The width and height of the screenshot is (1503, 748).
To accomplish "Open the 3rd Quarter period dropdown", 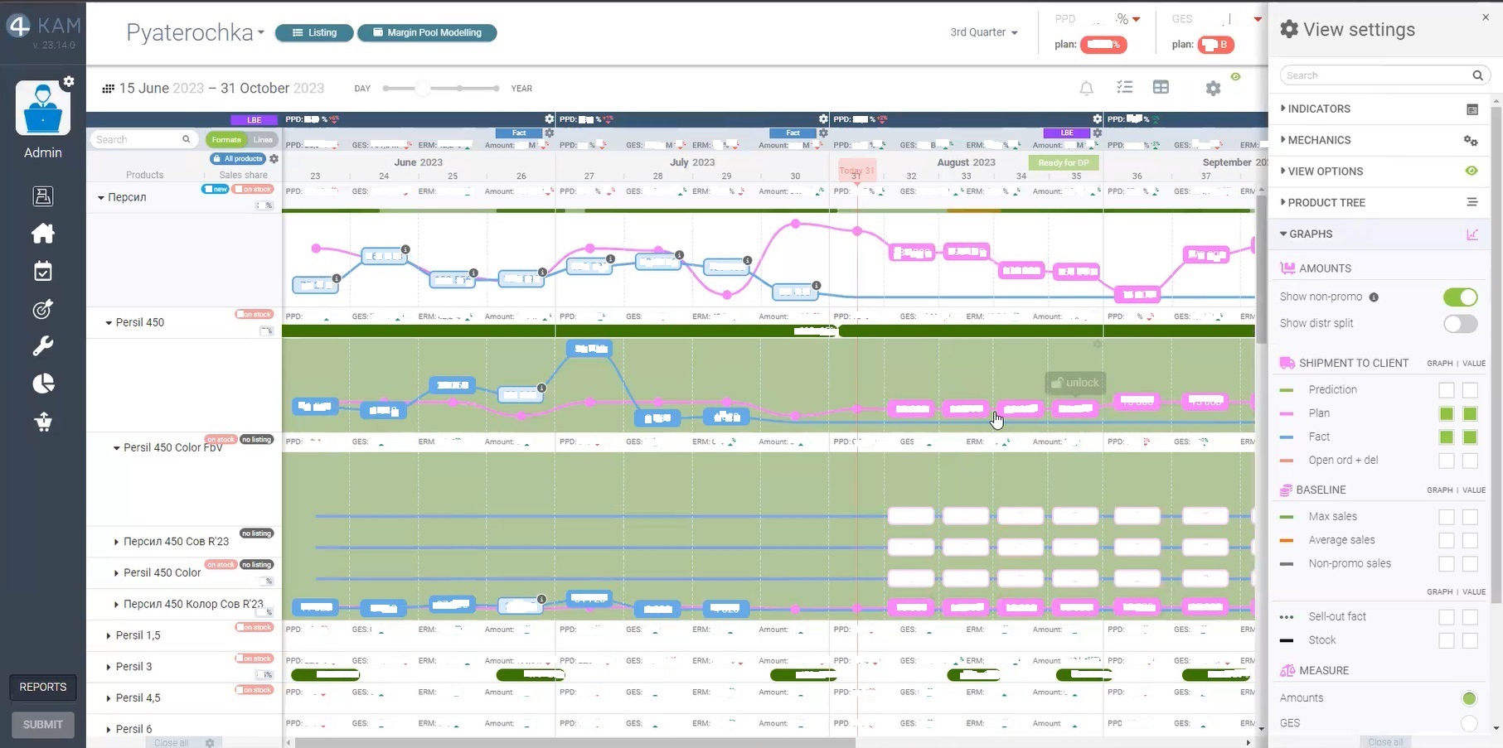I will coord(984,32).
